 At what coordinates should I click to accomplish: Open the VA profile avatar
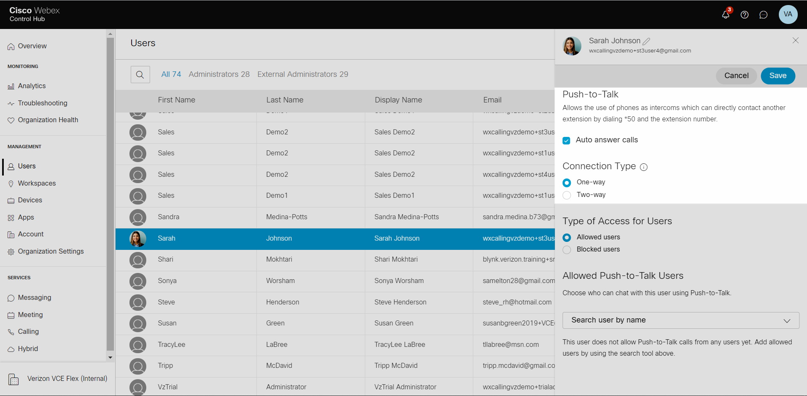(x=788, y=14)
